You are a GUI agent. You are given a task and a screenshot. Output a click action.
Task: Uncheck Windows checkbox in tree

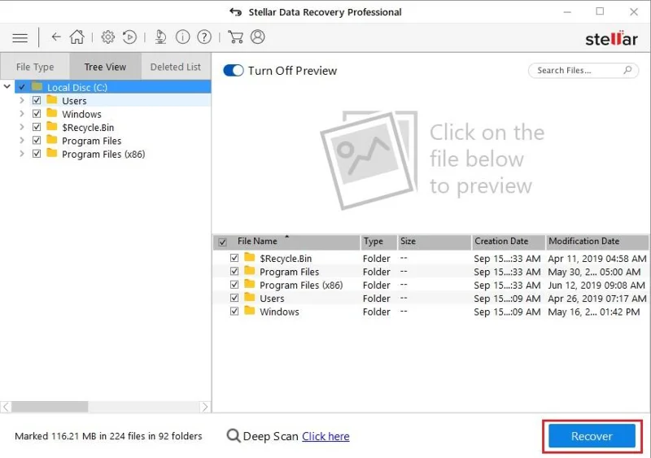[x=37, y=113]
